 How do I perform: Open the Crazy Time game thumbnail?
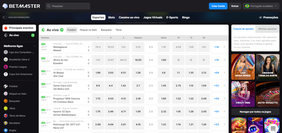(243, 94)
